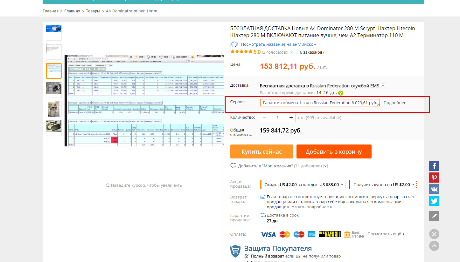Click the translate icon beside English title link
Screen dimensions: 460x262
tap(234, 44)
